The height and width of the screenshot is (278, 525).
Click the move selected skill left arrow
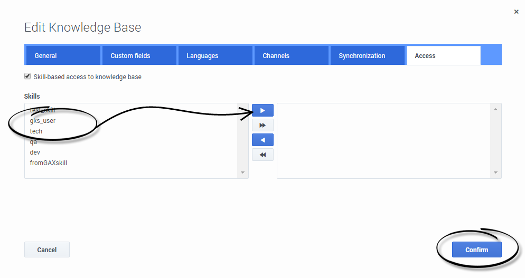pos(262,140)
